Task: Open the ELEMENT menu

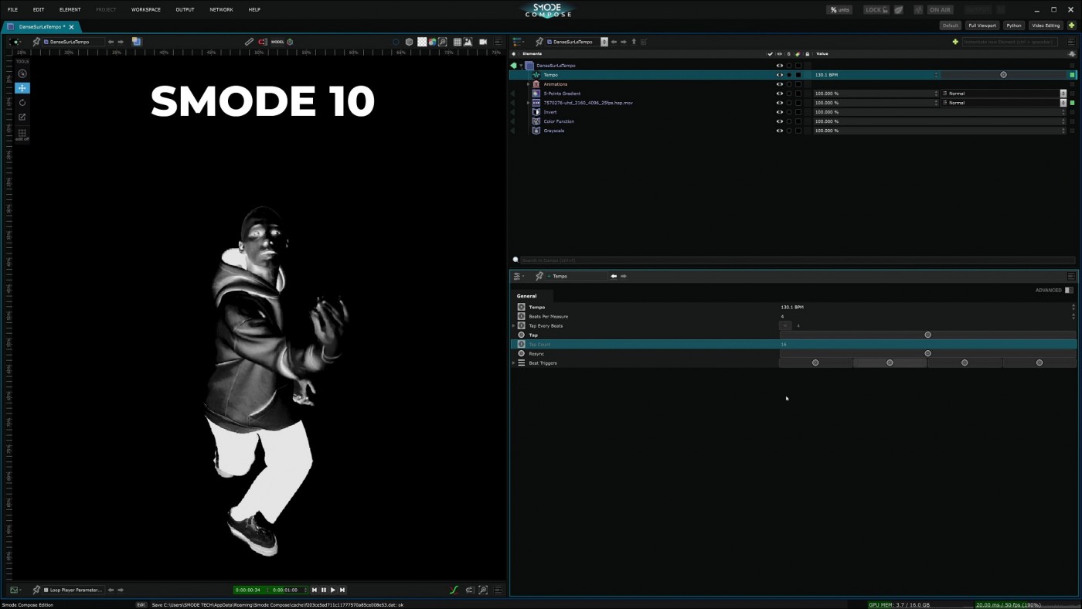Action: click(x=70, y=9)
